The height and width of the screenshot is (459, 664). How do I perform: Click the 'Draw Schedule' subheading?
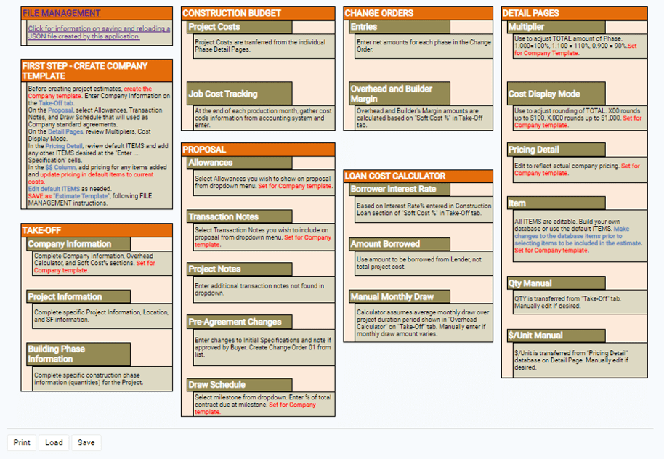coord(240,384)
